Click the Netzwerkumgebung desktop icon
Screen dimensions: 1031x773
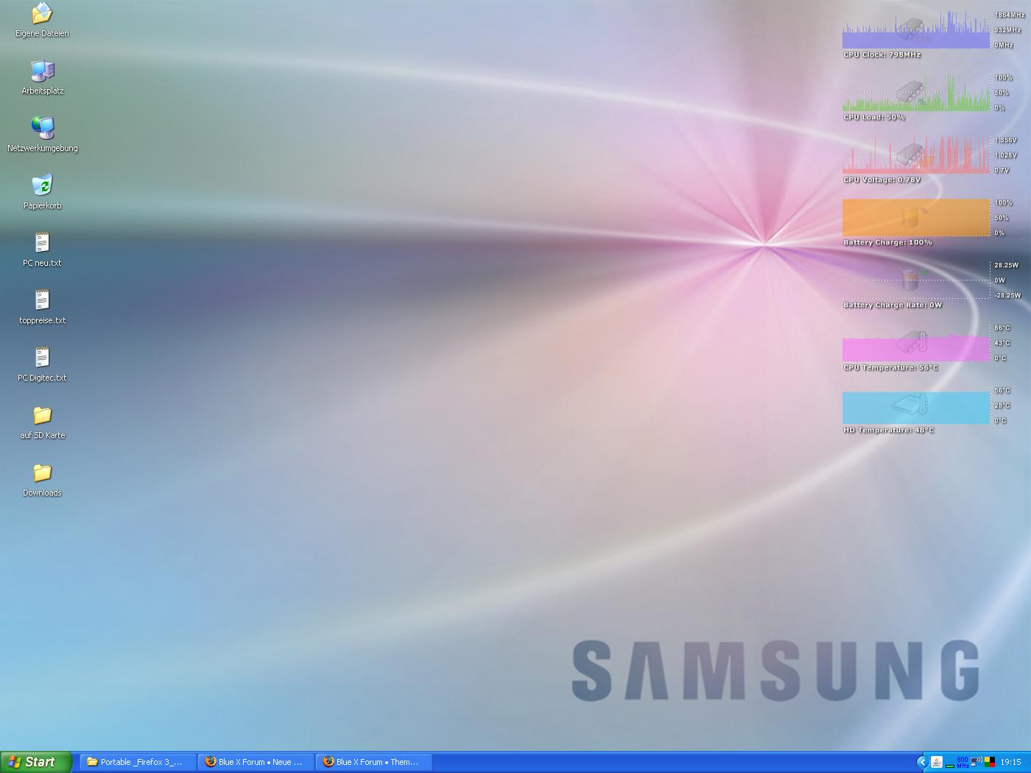pyautogui.click(x=42, y=129)
